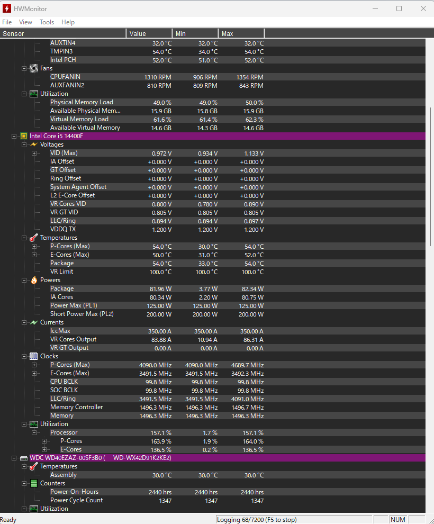The width and height of the screenshot is (434, 524).
Task: Click the vertical scrollbar thumb
Action: [430, 176]
